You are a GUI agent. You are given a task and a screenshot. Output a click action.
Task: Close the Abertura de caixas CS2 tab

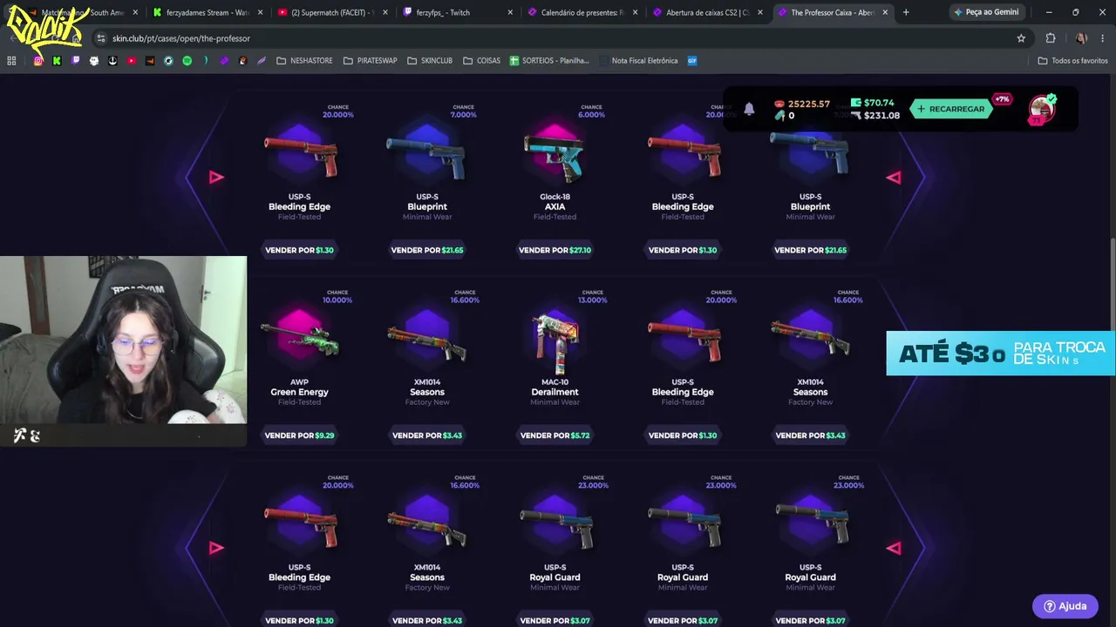click(760, 12)
